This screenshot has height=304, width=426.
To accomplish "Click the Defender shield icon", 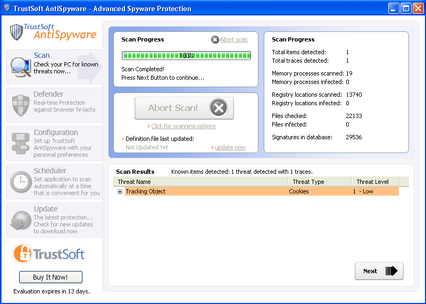I will [20, 105].
